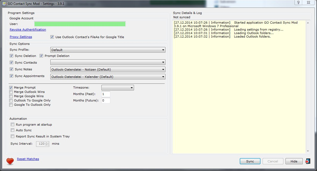
Task: Enable the Auto Sync checkbox
Action: point(13,130)
